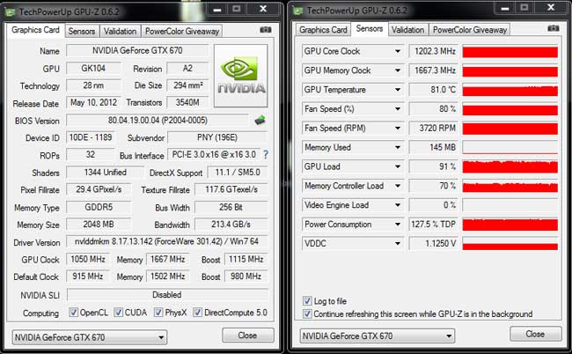Click the 81.0 °C temperature value

(x=434, y=90)
